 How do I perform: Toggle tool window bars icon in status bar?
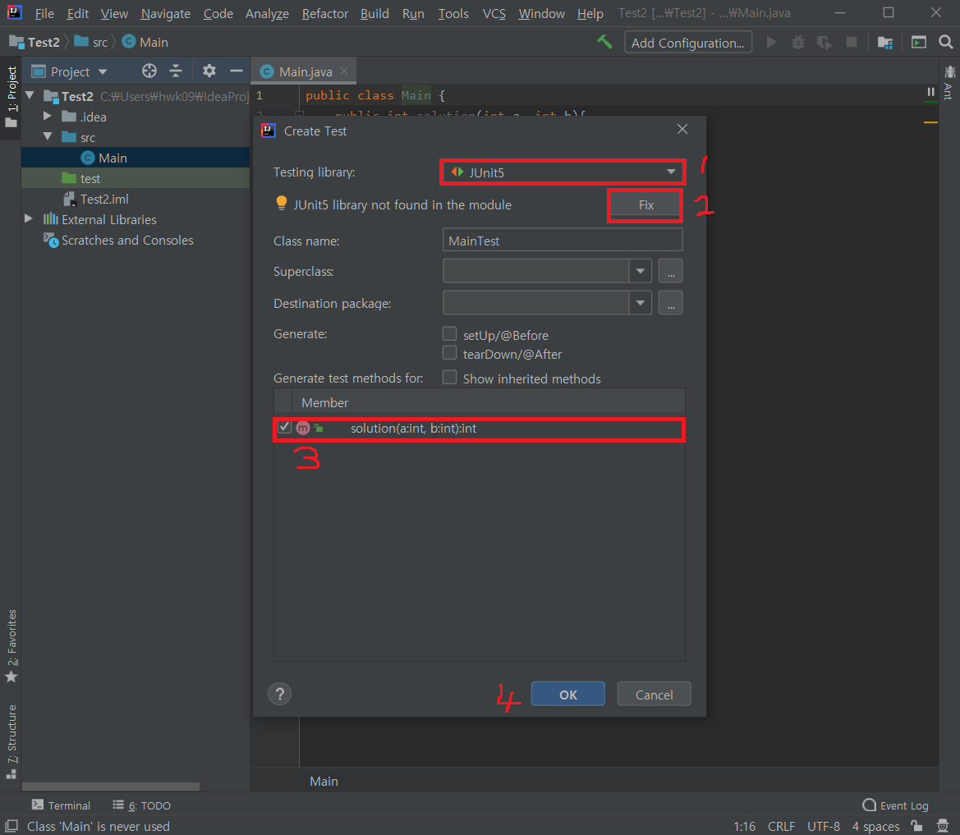point(11,826)
